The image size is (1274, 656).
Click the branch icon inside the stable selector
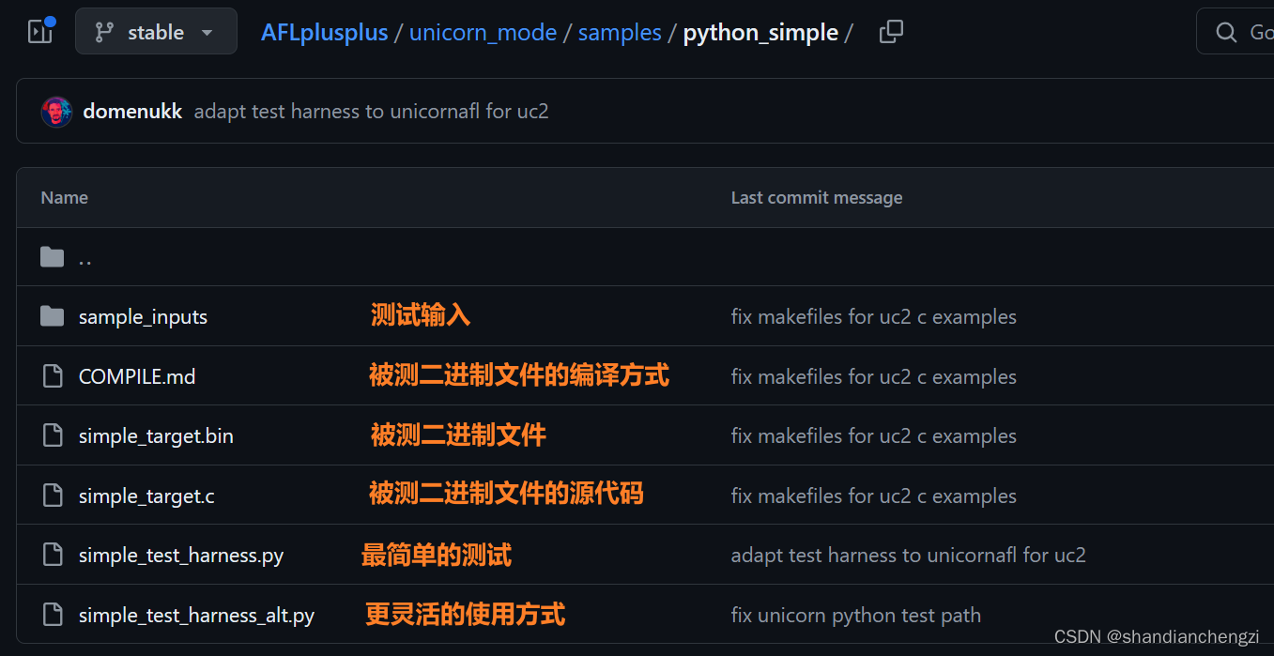tap(103, 31)
